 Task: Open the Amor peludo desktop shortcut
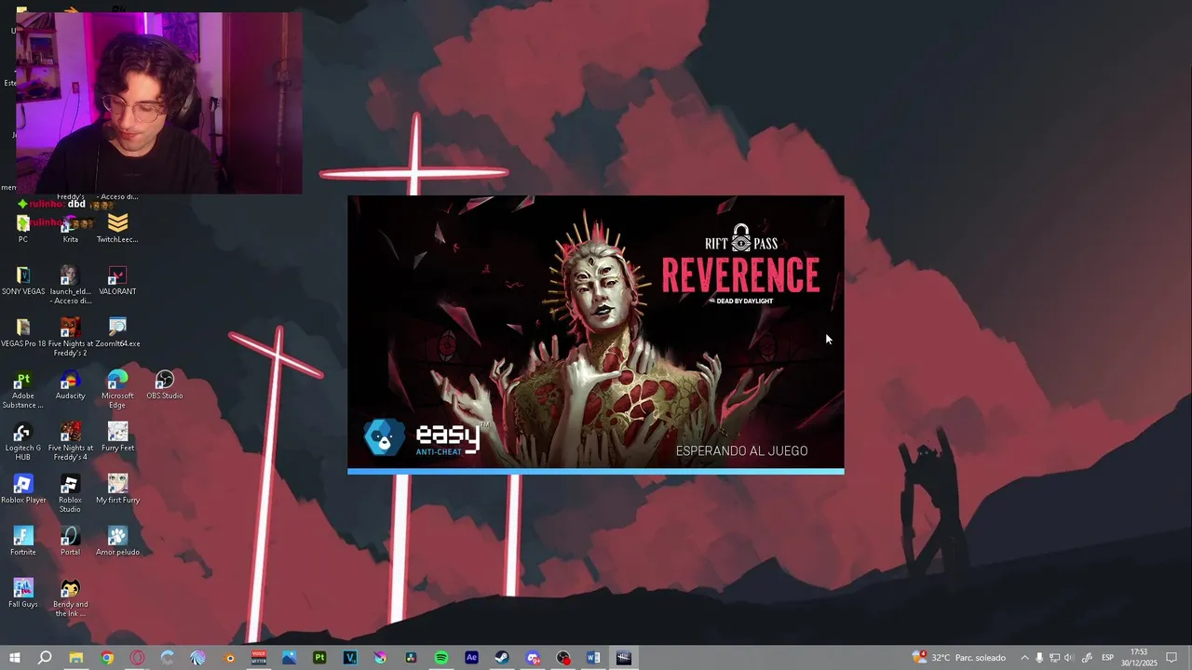[x=117, y=541]
